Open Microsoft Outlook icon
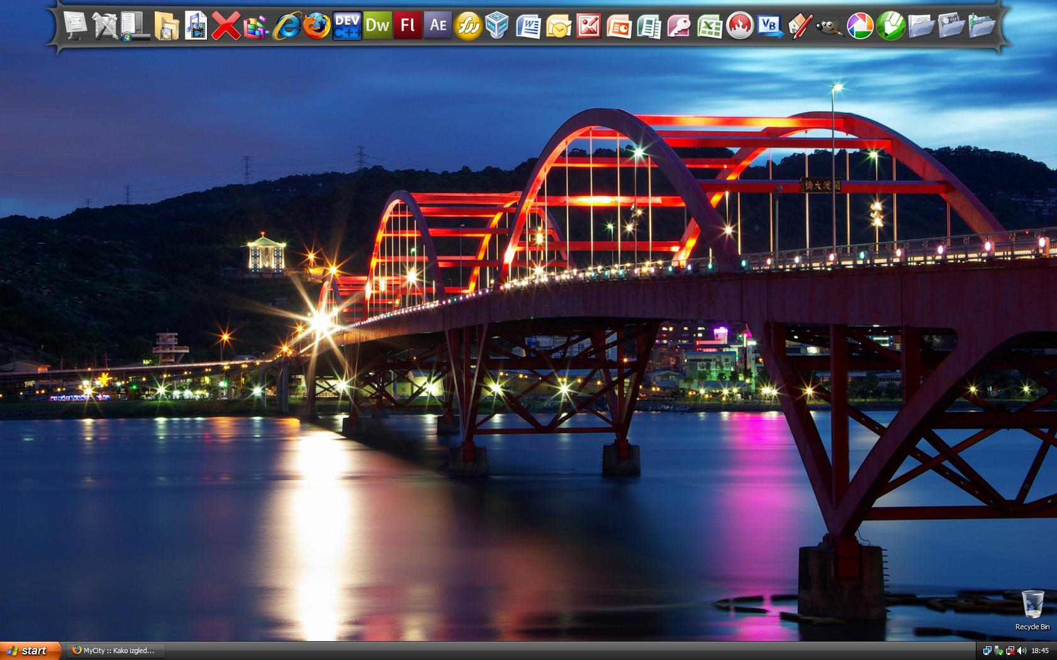This screenshot has width=1057, height=660. click(x=558, y=26)
